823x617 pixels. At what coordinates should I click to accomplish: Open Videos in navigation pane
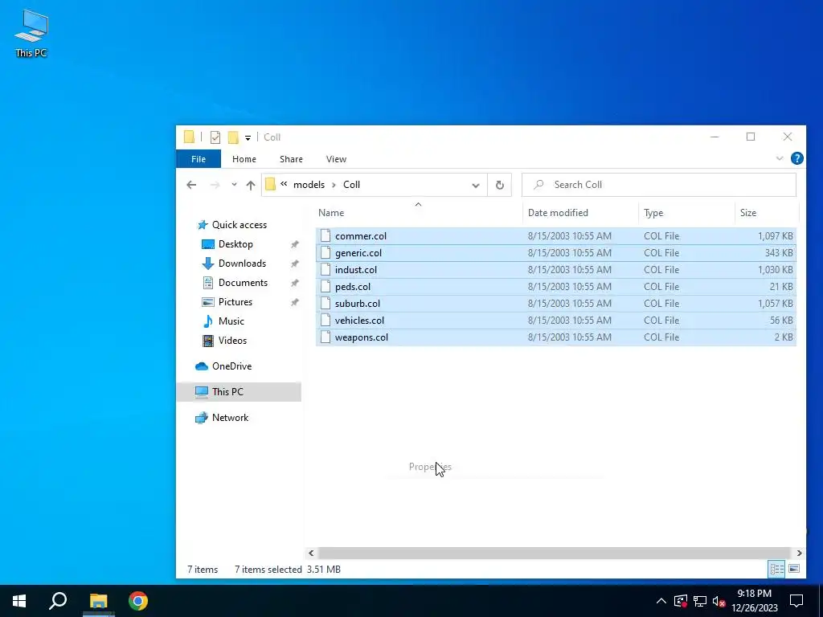(232, 341)
